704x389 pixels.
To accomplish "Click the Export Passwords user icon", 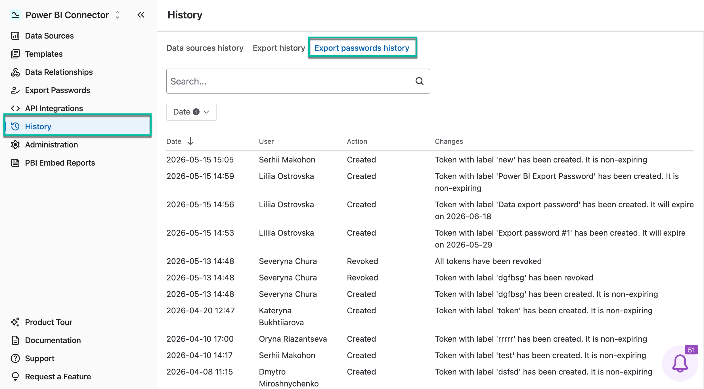I will point(15,90).
